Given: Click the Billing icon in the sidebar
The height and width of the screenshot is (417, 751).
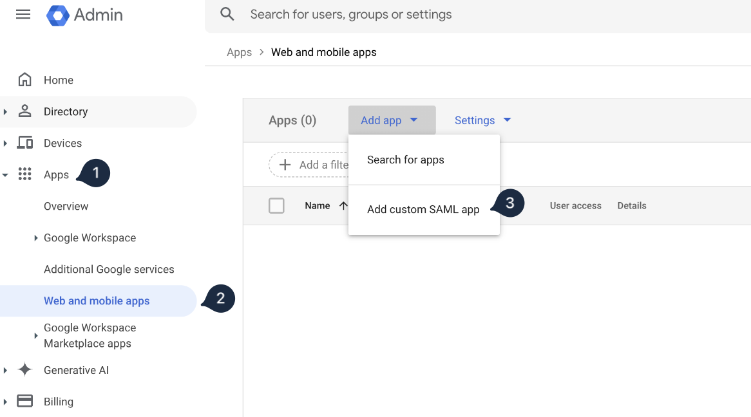Looking at the screenshot, I should click(24, 401).
